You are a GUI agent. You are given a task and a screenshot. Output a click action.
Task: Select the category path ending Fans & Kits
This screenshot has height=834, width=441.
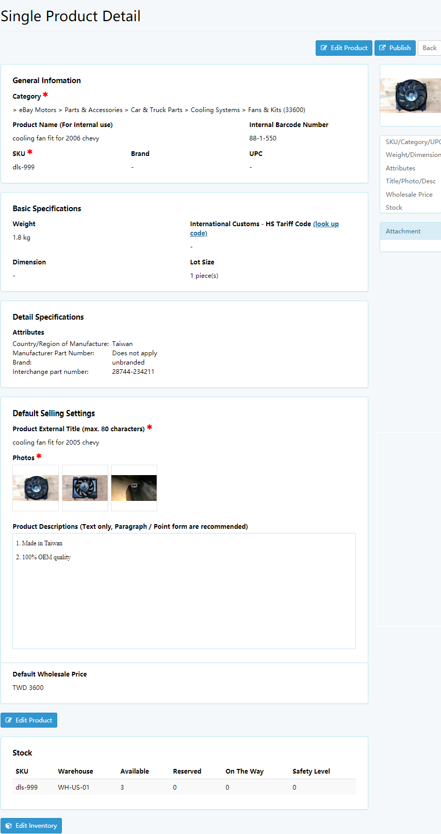click(159, 109)
